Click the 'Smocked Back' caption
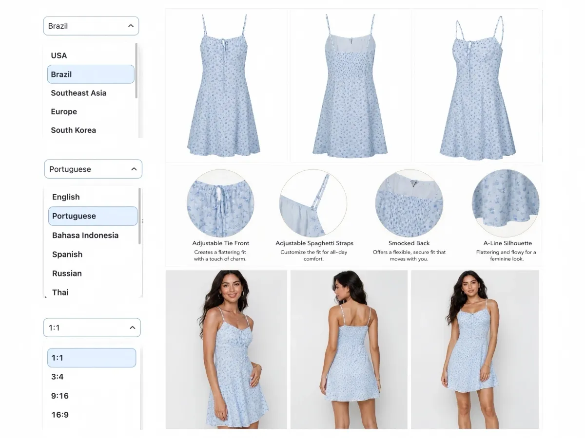 pos(409,243)
